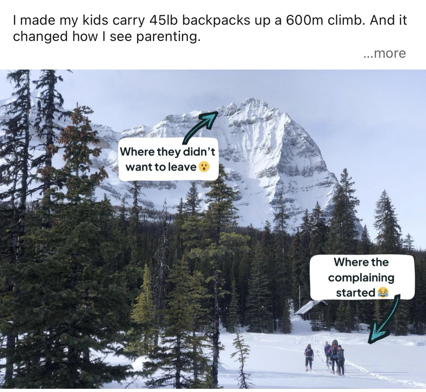Expand the post text with '...more'
This screenshot has width=426, height=392.
click(384, 53)
